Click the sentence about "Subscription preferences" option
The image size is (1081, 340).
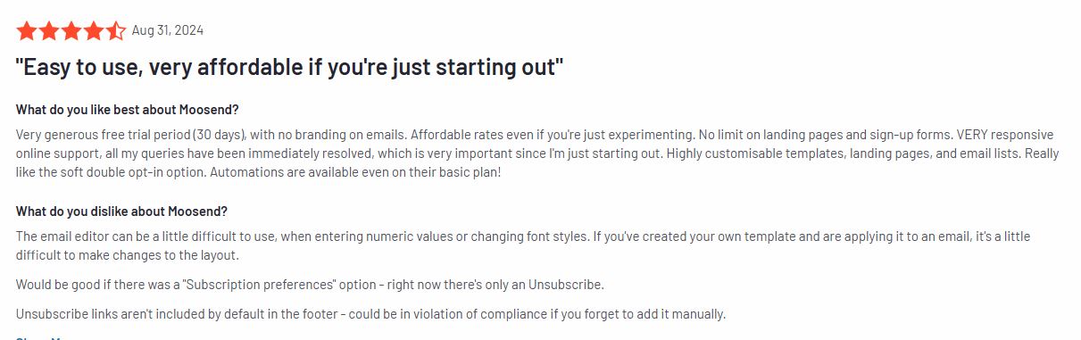point(310,285)
